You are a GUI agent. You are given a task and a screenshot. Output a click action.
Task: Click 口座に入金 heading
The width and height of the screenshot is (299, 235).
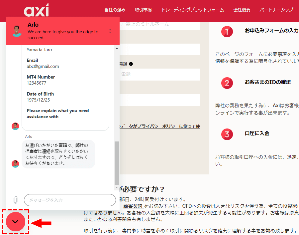[257, 133]
